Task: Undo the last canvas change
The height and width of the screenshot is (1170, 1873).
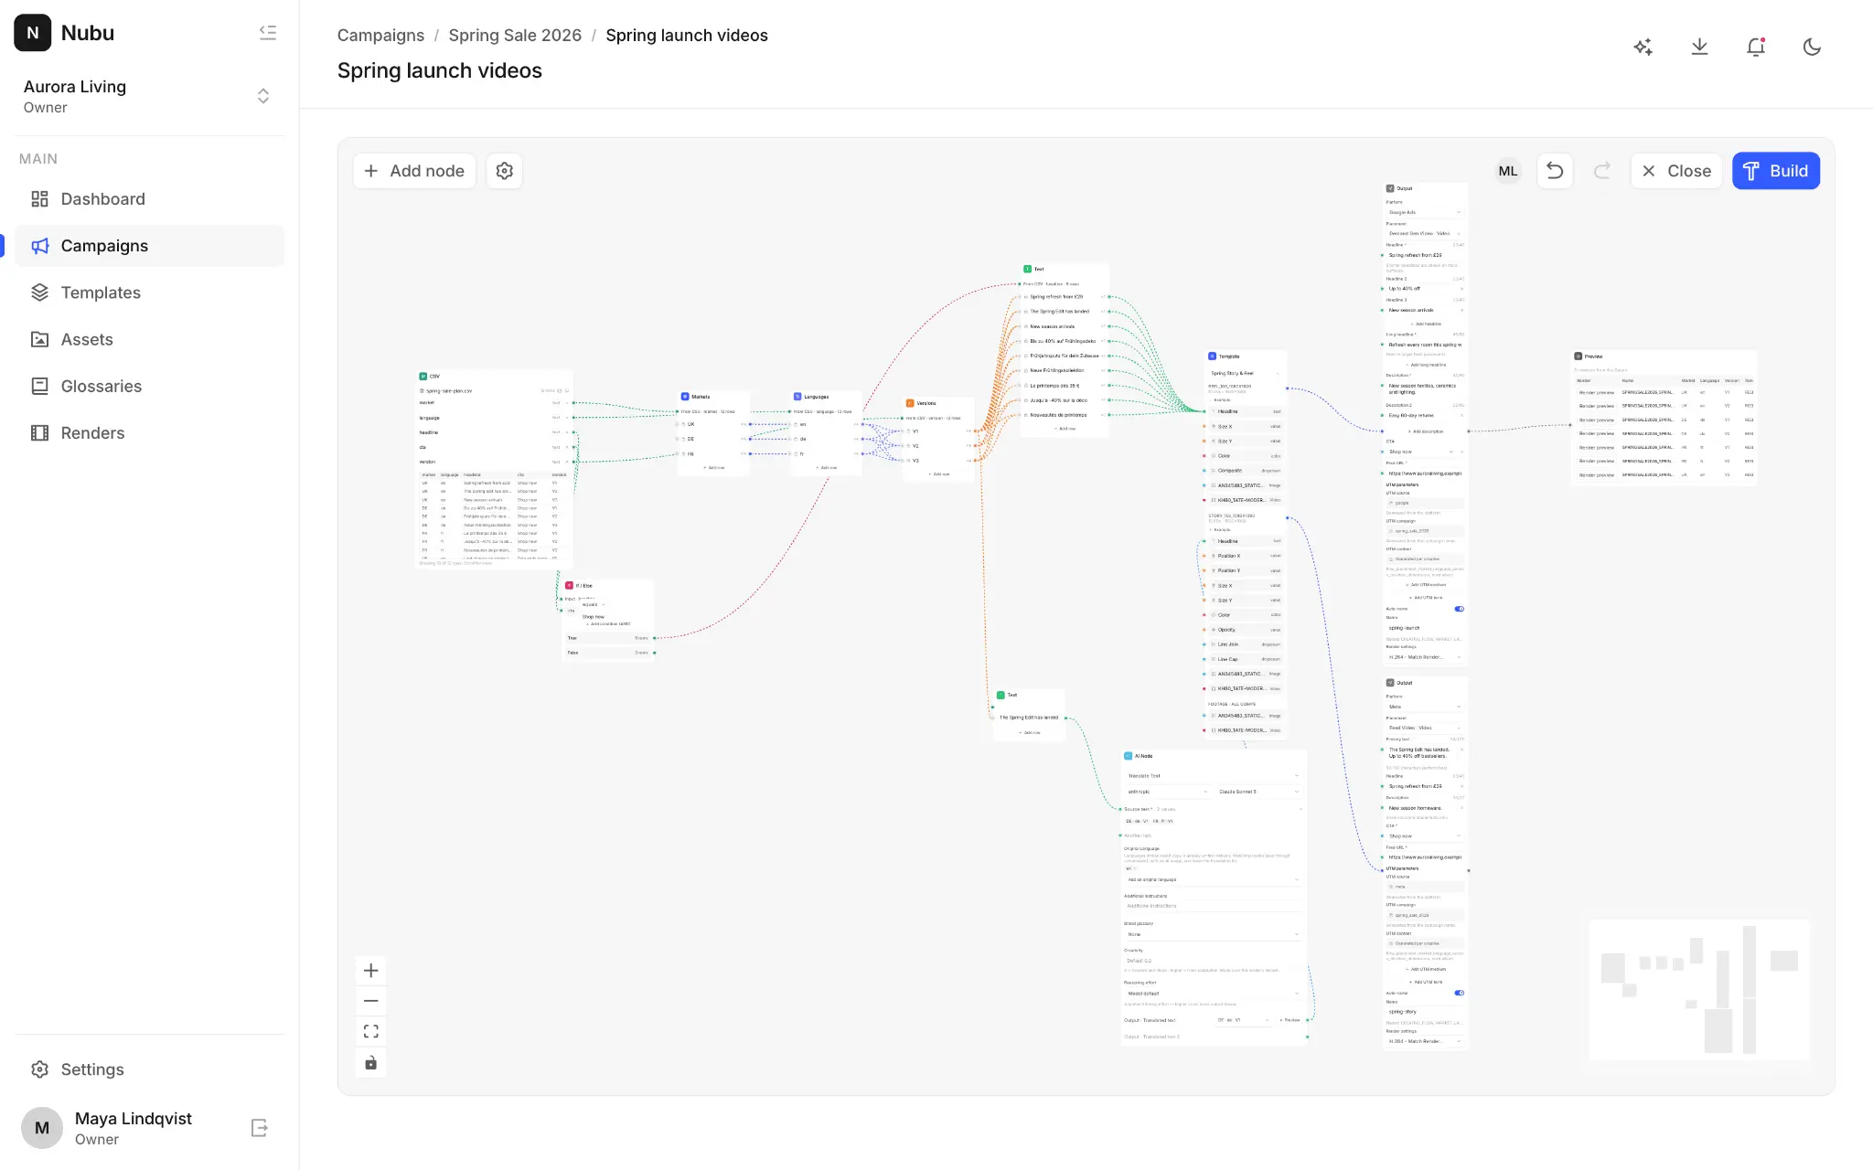Action: (1555, 171)
